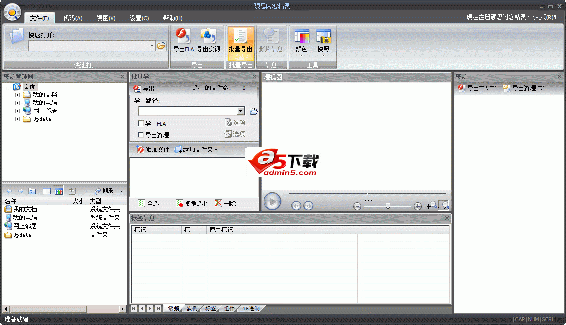Screen dimensions: 566x325
Task: Click the fast-forward playback button
Action: tap(308, 206)
